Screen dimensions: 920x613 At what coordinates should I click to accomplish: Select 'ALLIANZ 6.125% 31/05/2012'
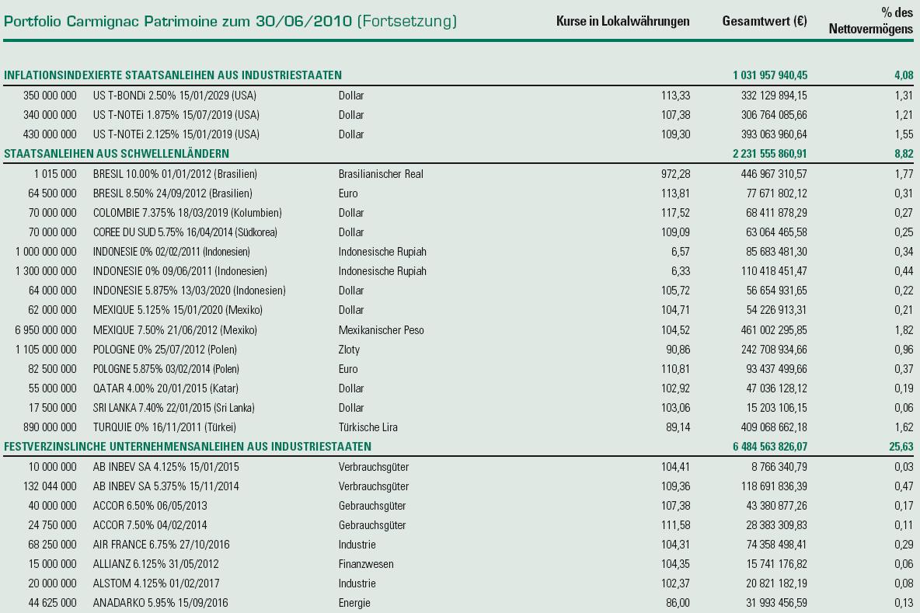(156, 564)
